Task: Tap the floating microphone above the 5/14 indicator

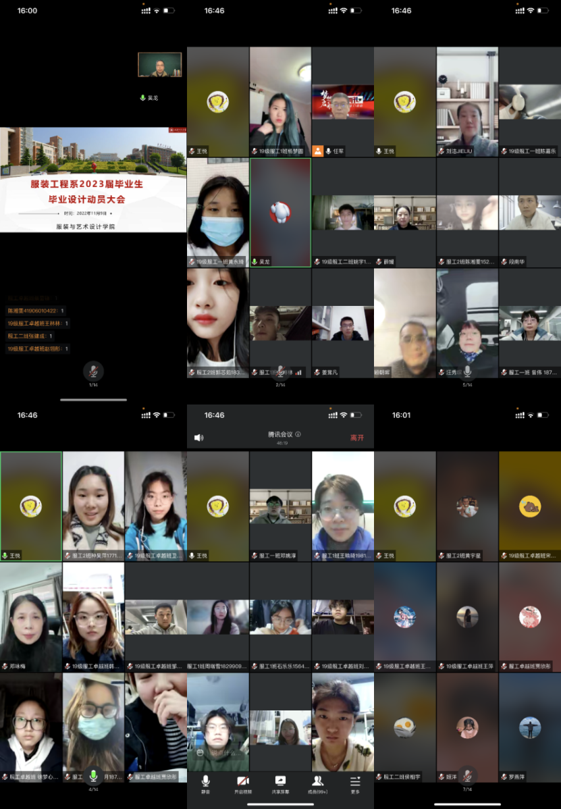Action: click(x=467, y=371)
